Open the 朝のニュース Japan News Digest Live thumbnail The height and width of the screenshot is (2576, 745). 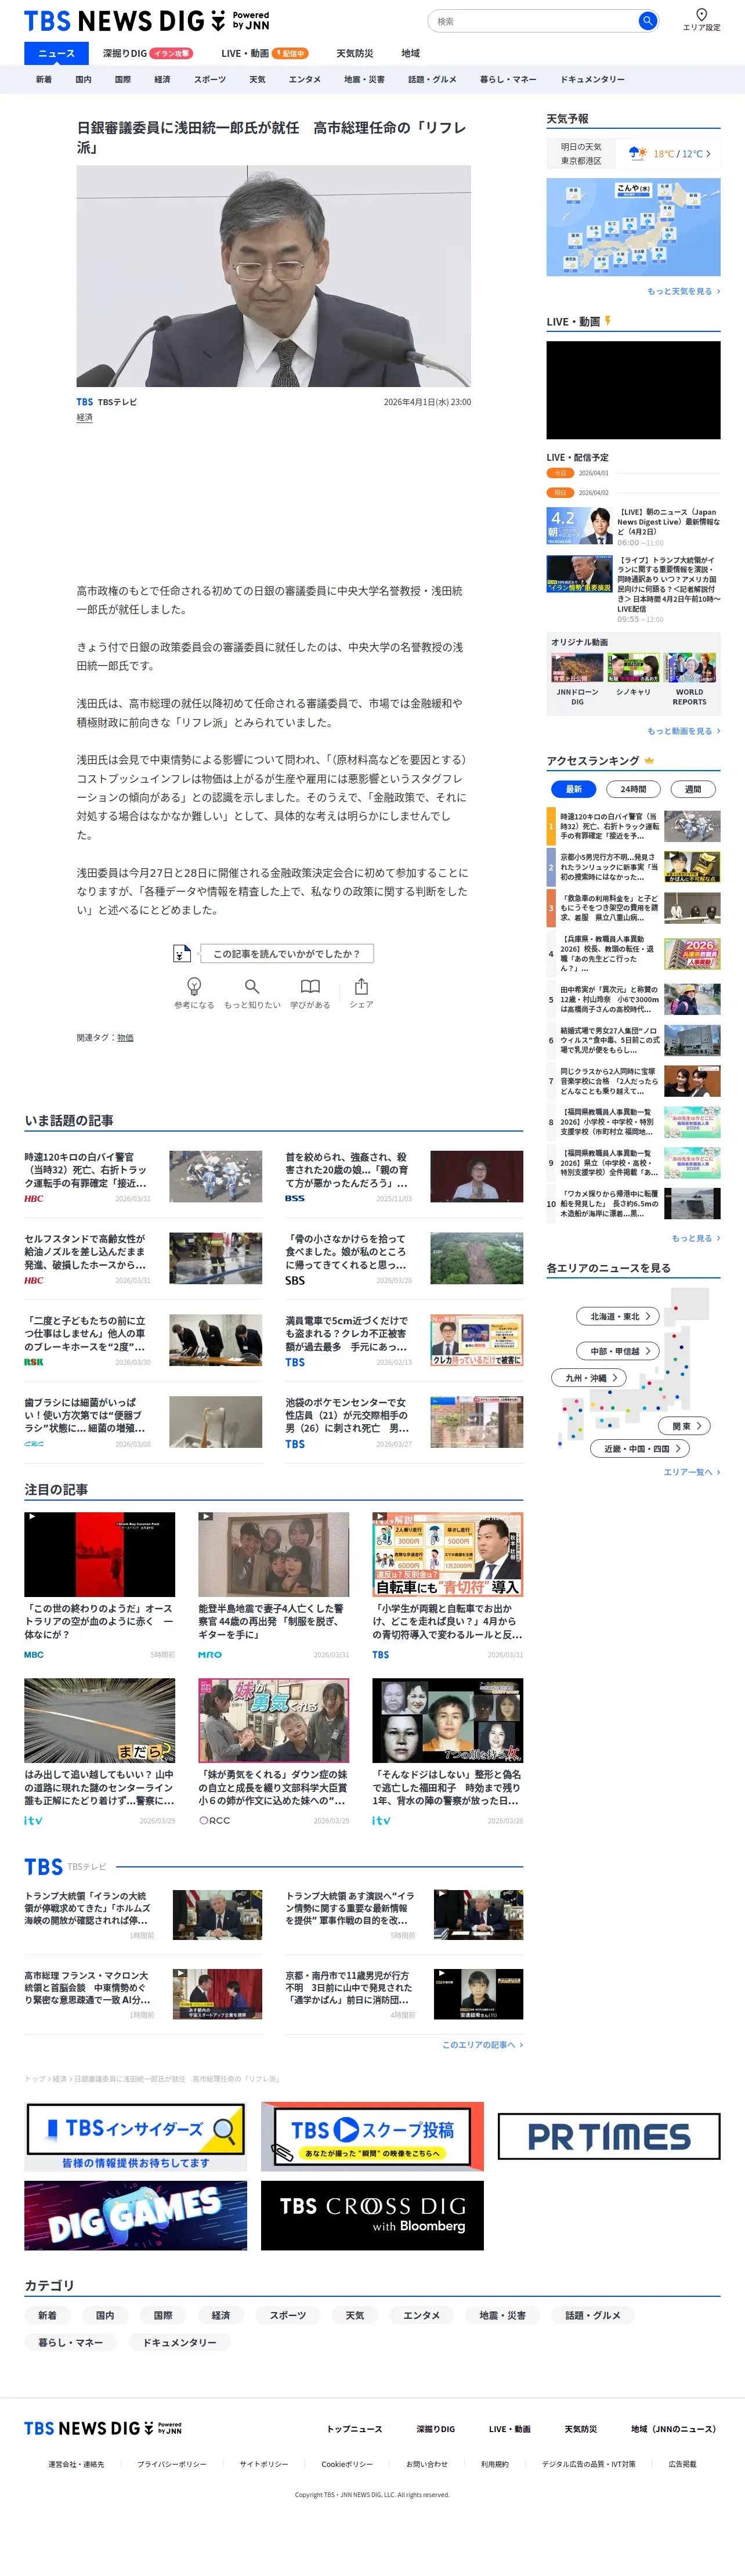pos(579,525)
